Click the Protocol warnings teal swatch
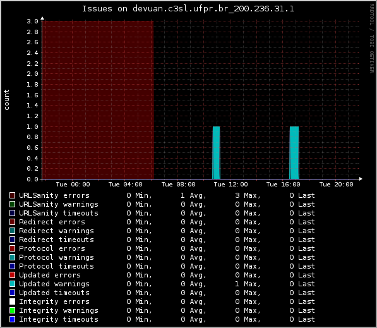377x328 pixels. [12, 257]
